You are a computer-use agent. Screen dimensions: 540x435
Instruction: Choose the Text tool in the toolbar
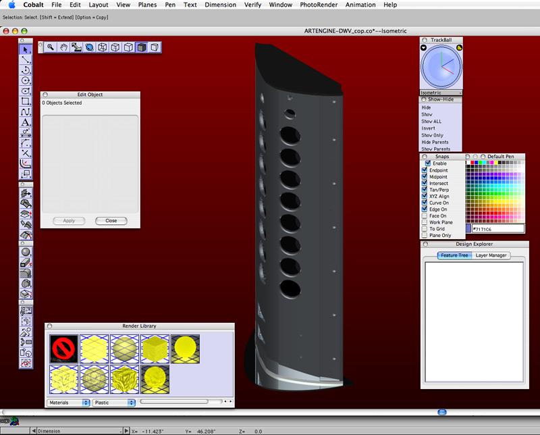26,122
